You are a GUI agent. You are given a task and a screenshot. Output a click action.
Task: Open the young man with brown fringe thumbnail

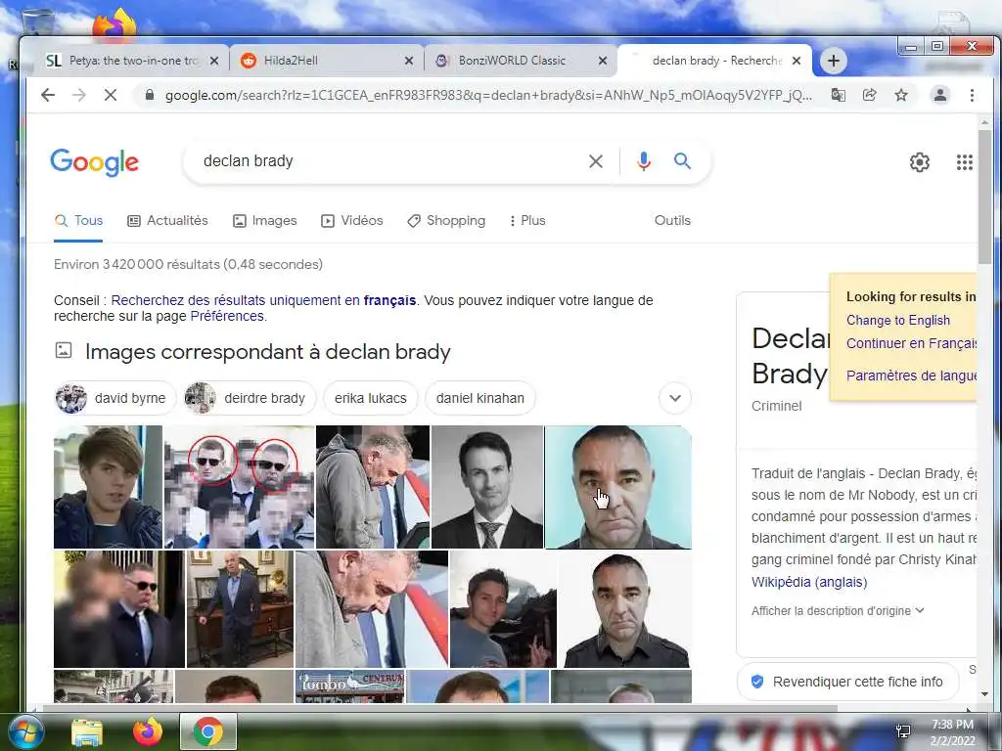[108, 487]
